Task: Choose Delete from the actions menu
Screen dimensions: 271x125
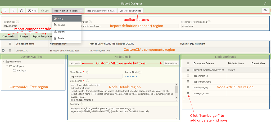Action: pos(67,38)
